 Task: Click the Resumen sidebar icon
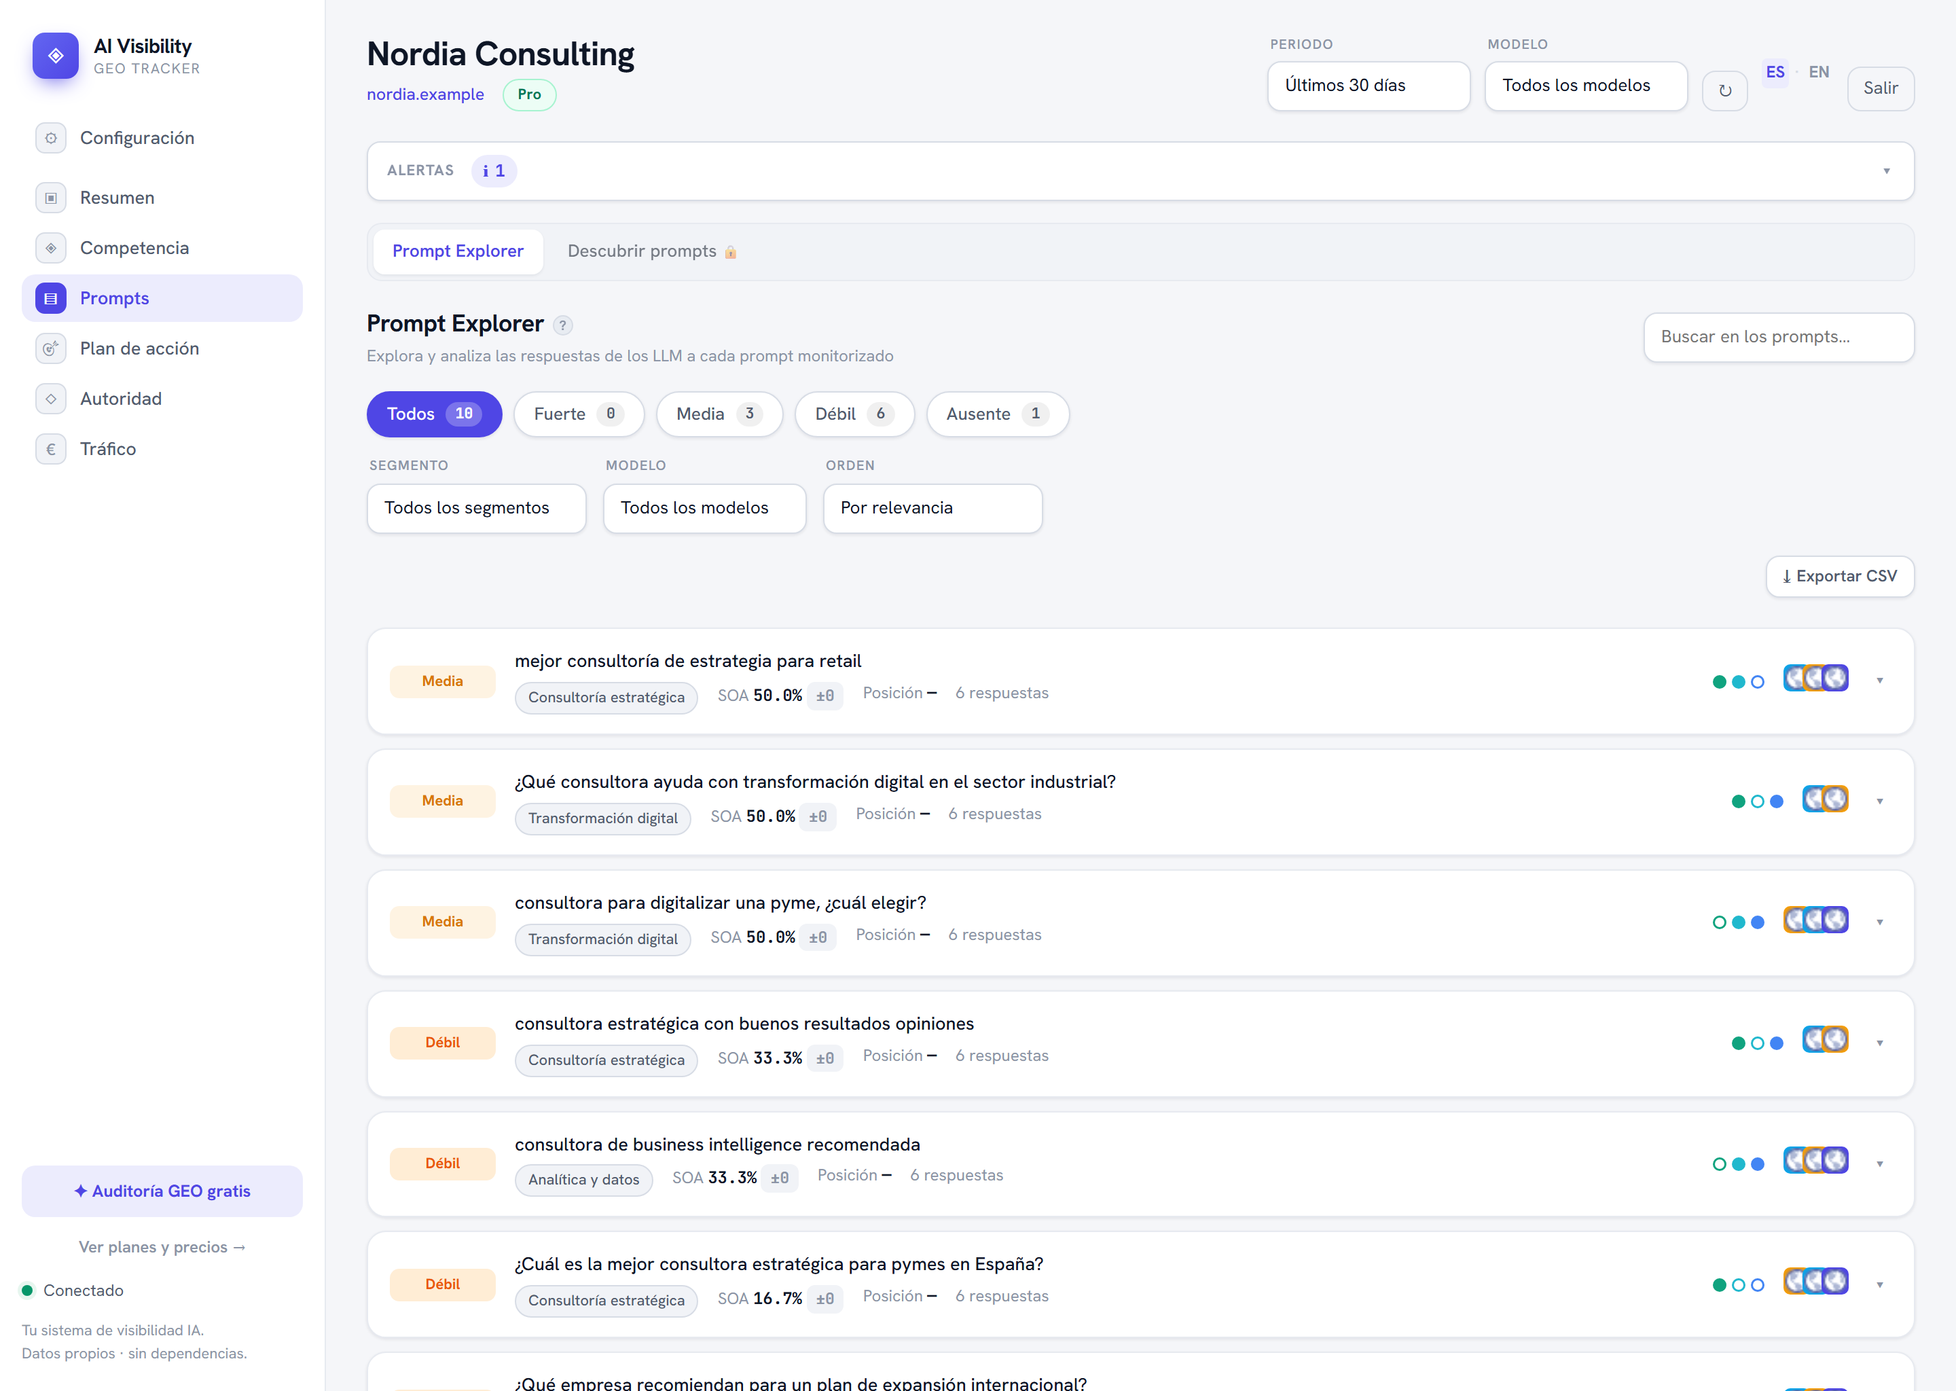point(50,198)
